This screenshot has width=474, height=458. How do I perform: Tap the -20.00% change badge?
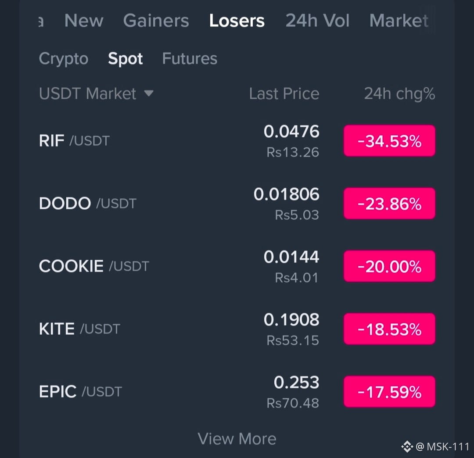(389, 266)
